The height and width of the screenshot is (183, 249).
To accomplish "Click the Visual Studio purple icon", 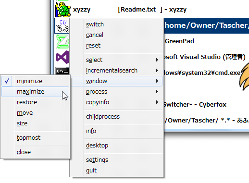I will (63, 57).
